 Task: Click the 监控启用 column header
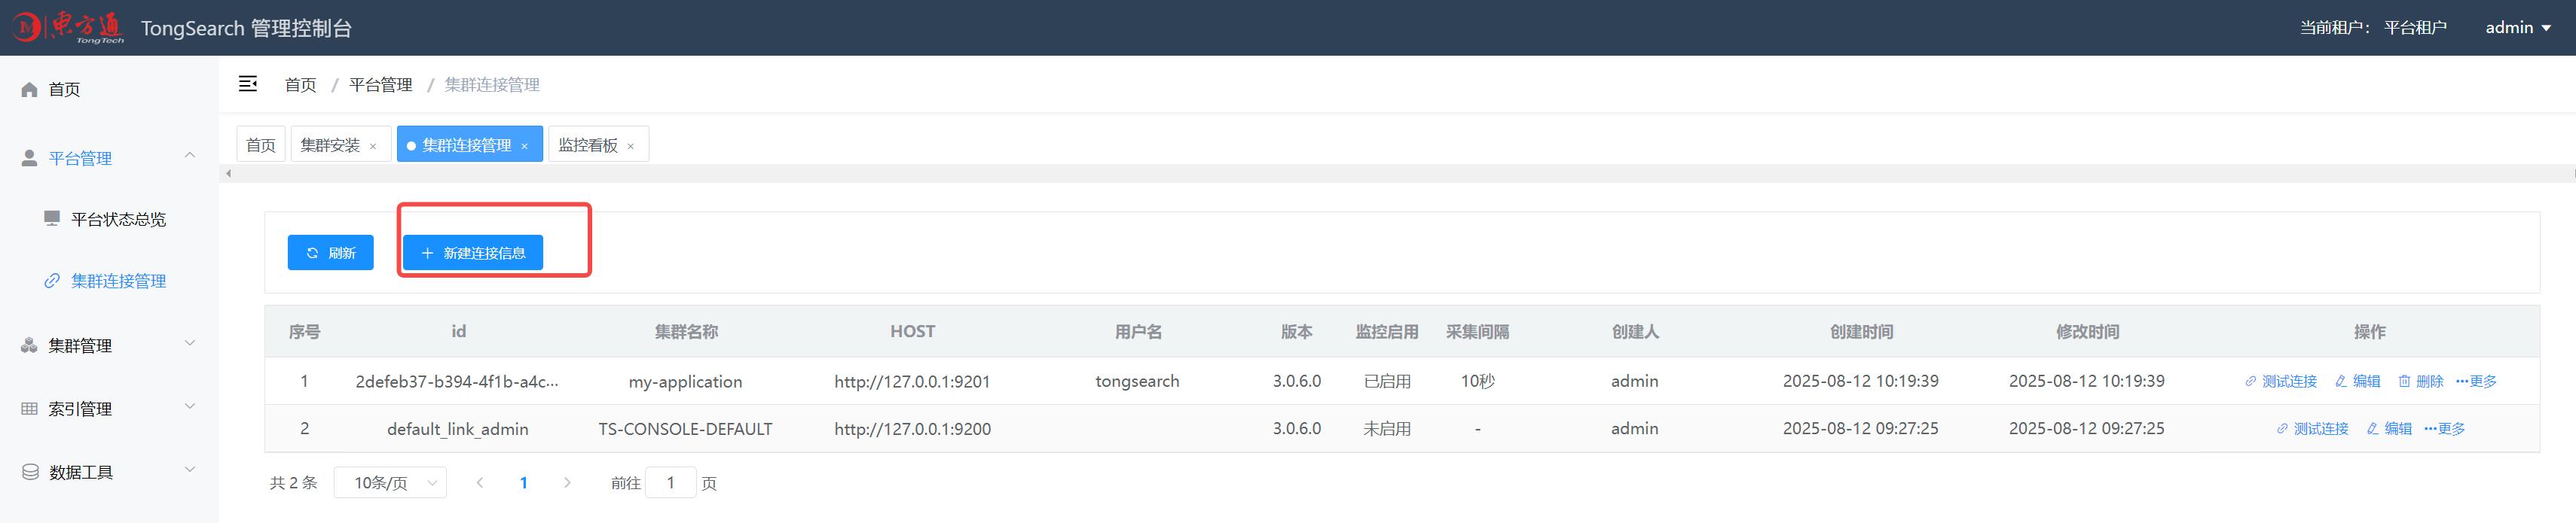click(1387, 331)
